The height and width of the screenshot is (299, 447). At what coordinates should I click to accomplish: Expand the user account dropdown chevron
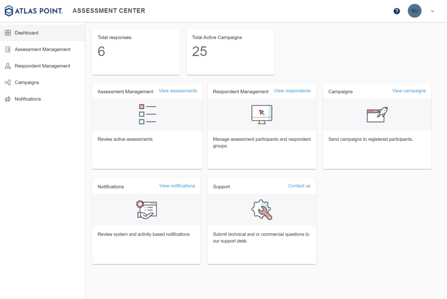433,11
